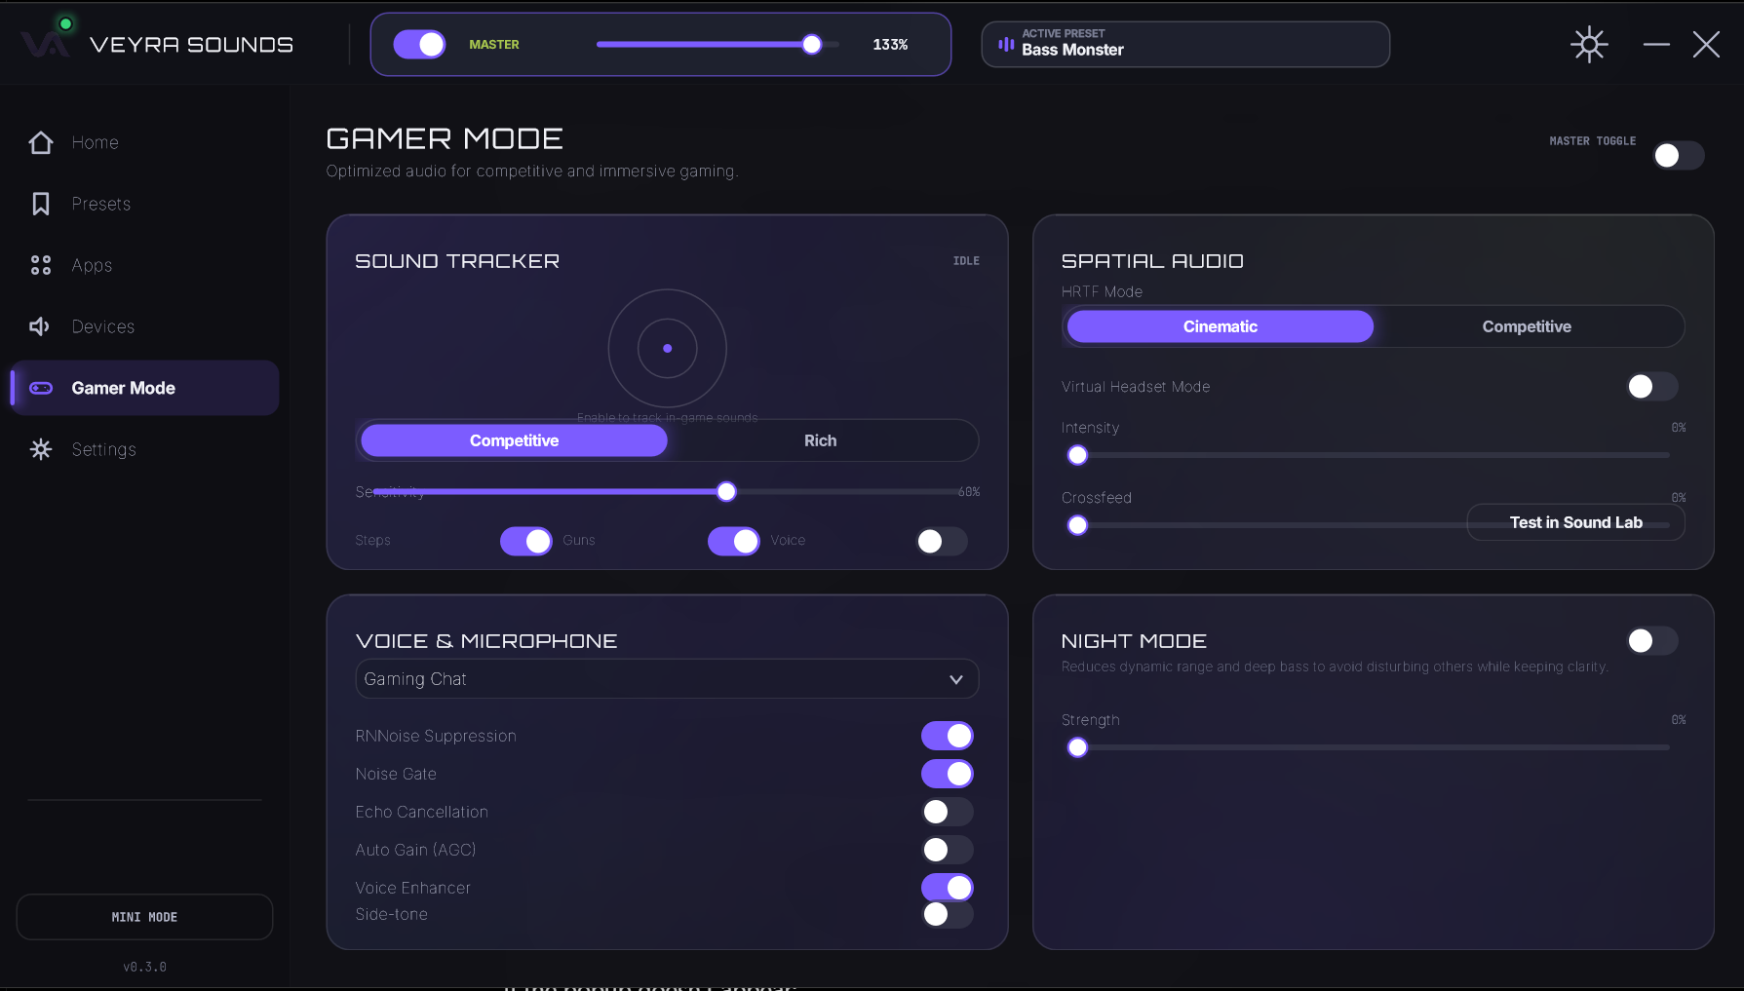Adjust the master volume slider
This screenshot has height=991, width=1744.
(x=717, y=44)
